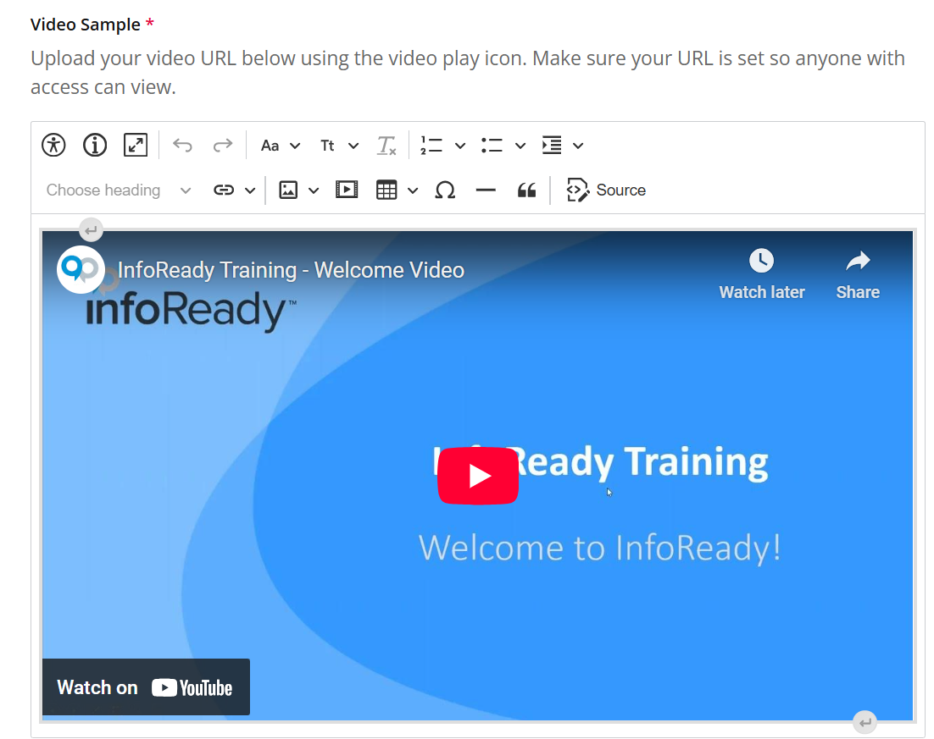934x739 pixels.
Task: Toggle fullscreen editor mode
Action: tap(136, 146)
